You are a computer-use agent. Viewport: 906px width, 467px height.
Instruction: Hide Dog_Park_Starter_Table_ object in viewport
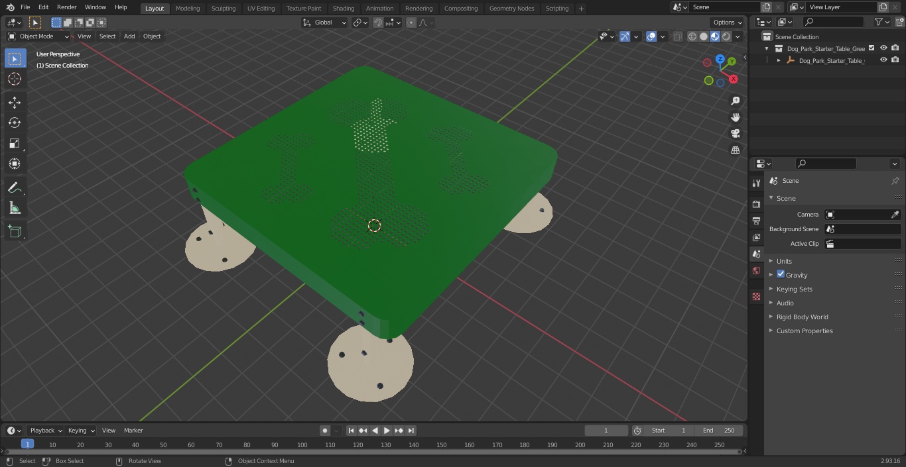883,60
